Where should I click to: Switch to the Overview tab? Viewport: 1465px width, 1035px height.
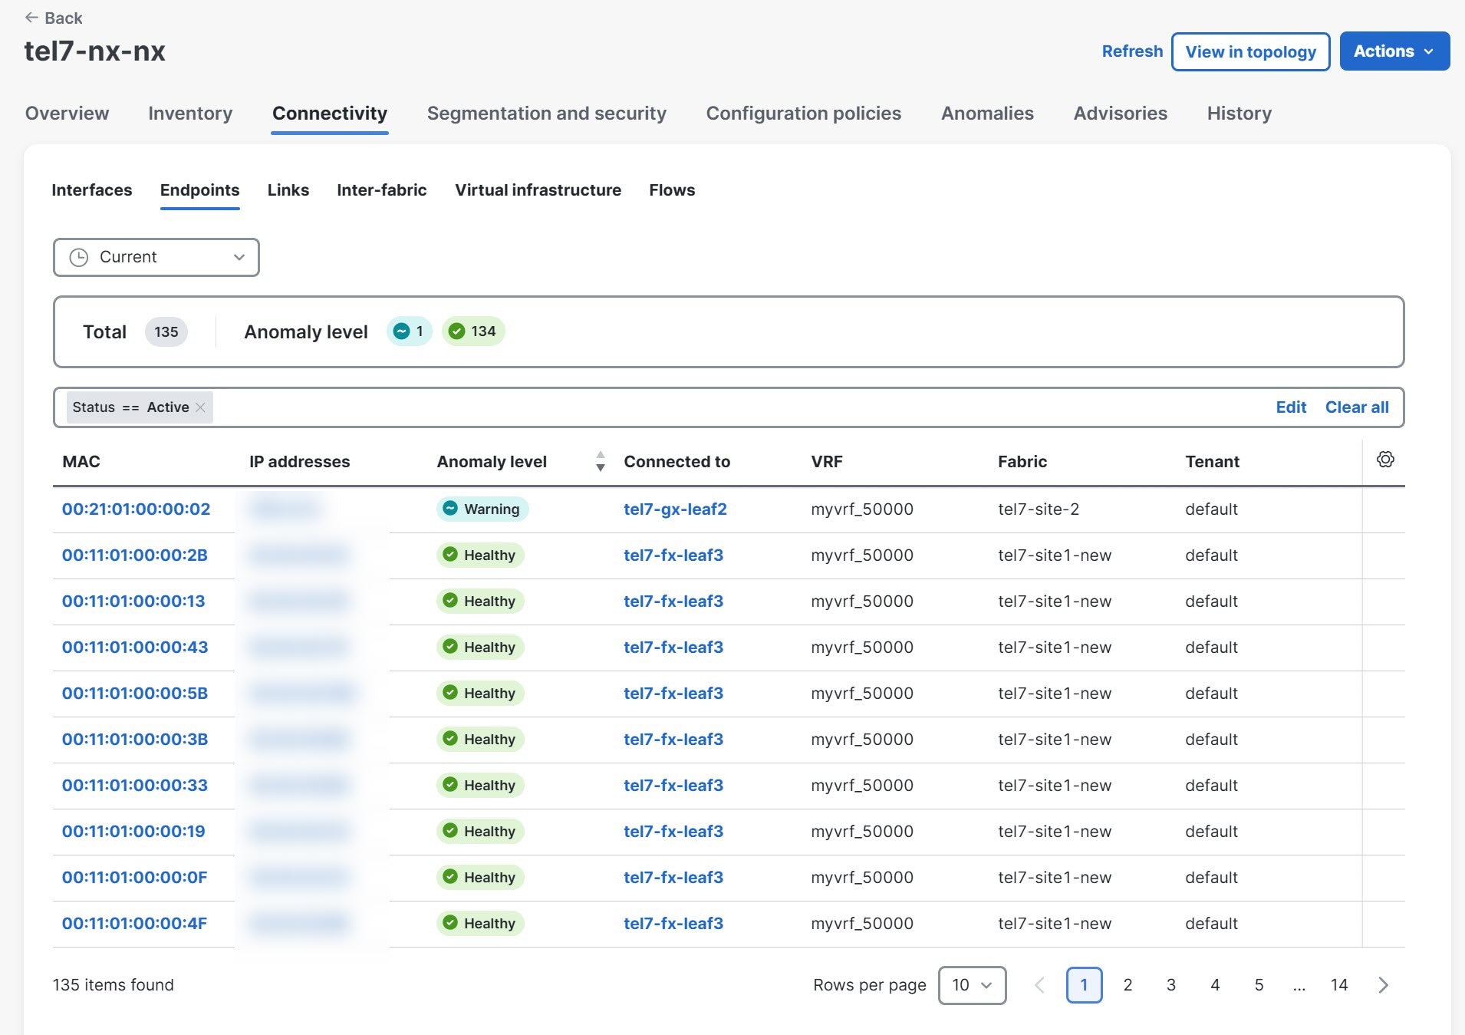point(67,114)
